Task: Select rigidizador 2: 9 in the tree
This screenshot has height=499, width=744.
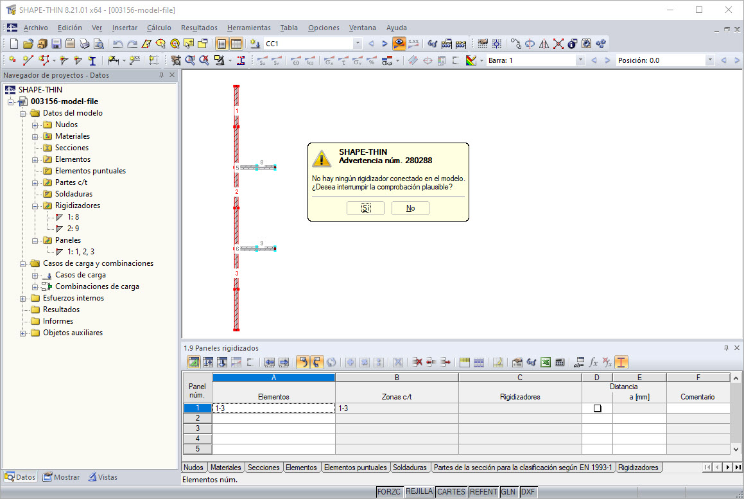Action: pos(73,229)
